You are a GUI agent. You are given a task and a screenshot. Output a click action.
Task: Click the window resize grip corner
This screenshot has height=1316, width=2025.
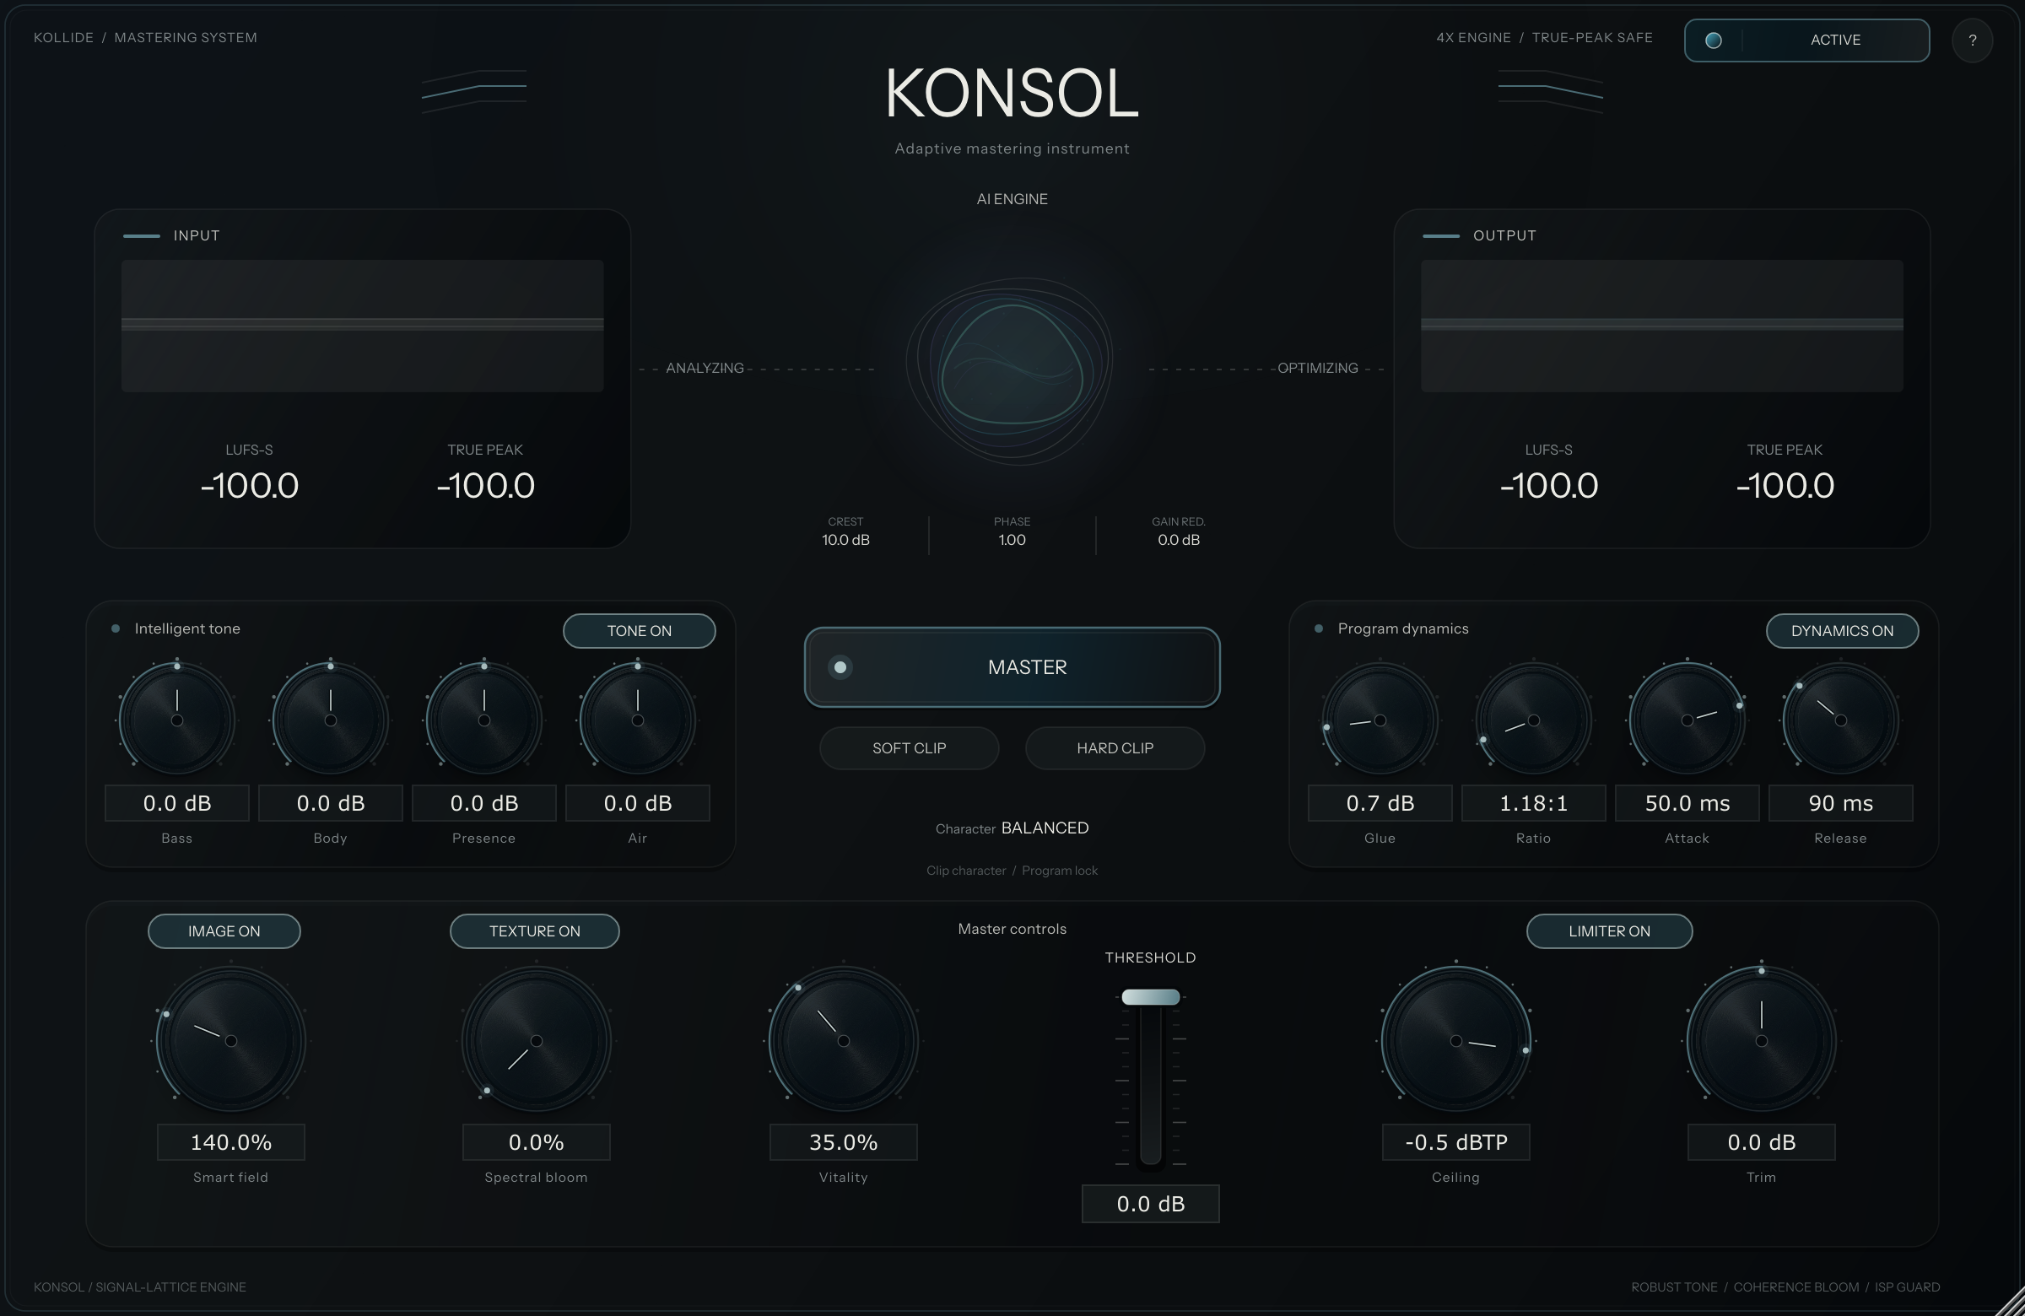[x=2011, y=1303]
